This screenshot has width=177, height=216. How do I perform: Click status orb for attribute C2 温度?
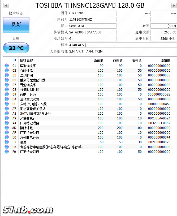point(7,142)
